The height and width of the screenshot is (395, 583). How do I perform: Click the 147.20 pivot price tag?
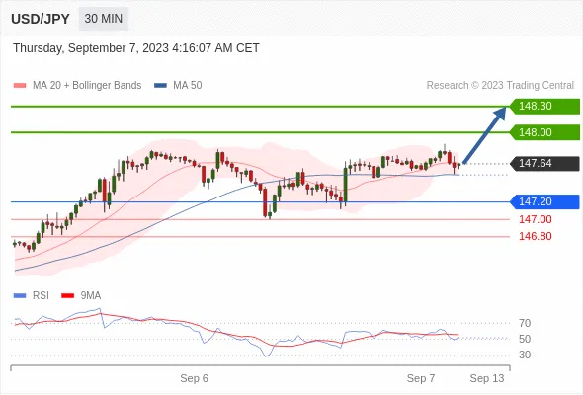pos(544,201)
